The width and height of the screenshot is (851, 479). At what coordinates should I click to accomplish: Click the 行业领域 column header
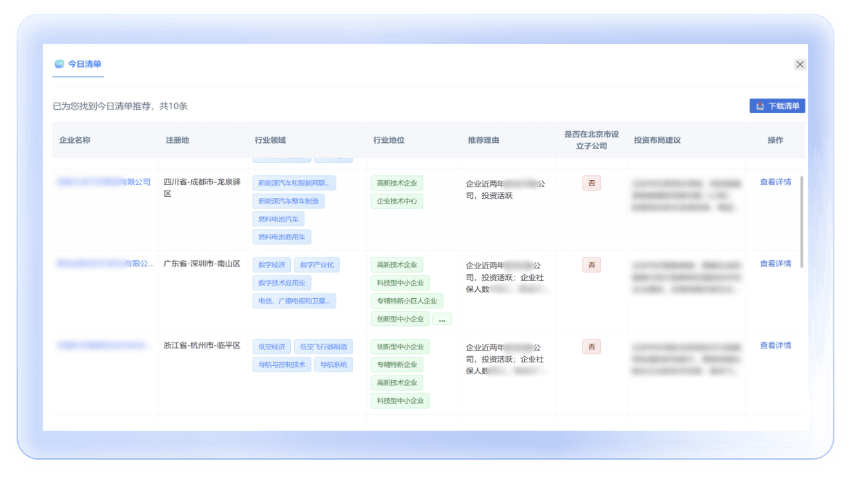pyautogui.click(x=270, y=140)
